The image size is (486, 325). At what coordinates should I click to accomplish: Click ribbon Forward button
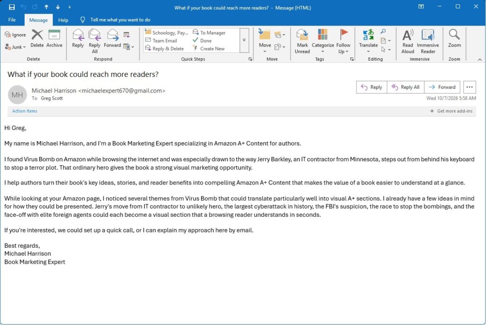(112, 38)
